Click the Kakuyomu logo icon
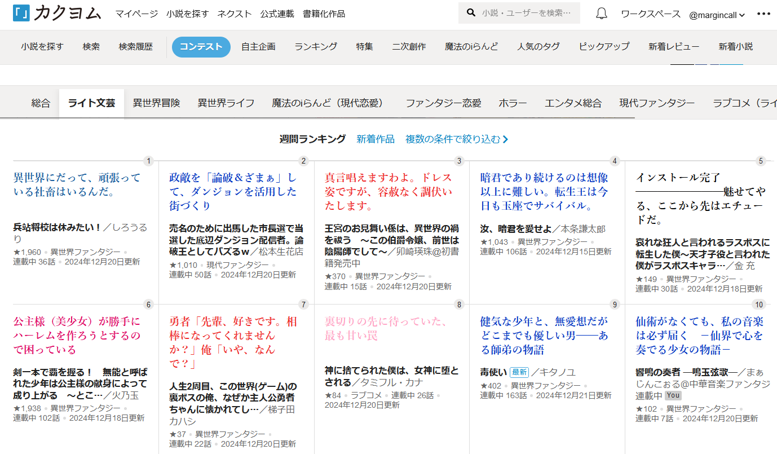 pos(21,13)
